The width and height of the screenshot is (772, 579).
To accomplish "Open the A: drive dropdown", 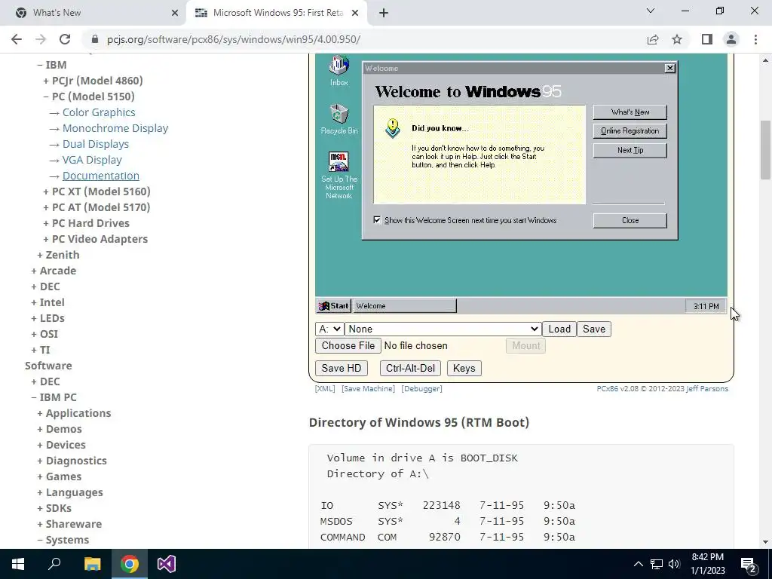I will (329, 329).
